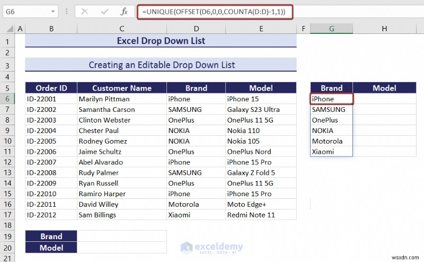Image resolution: width=424 pixels, height=262 pixels.
Task: Select column A header
Action: click(x=20, y=29)
